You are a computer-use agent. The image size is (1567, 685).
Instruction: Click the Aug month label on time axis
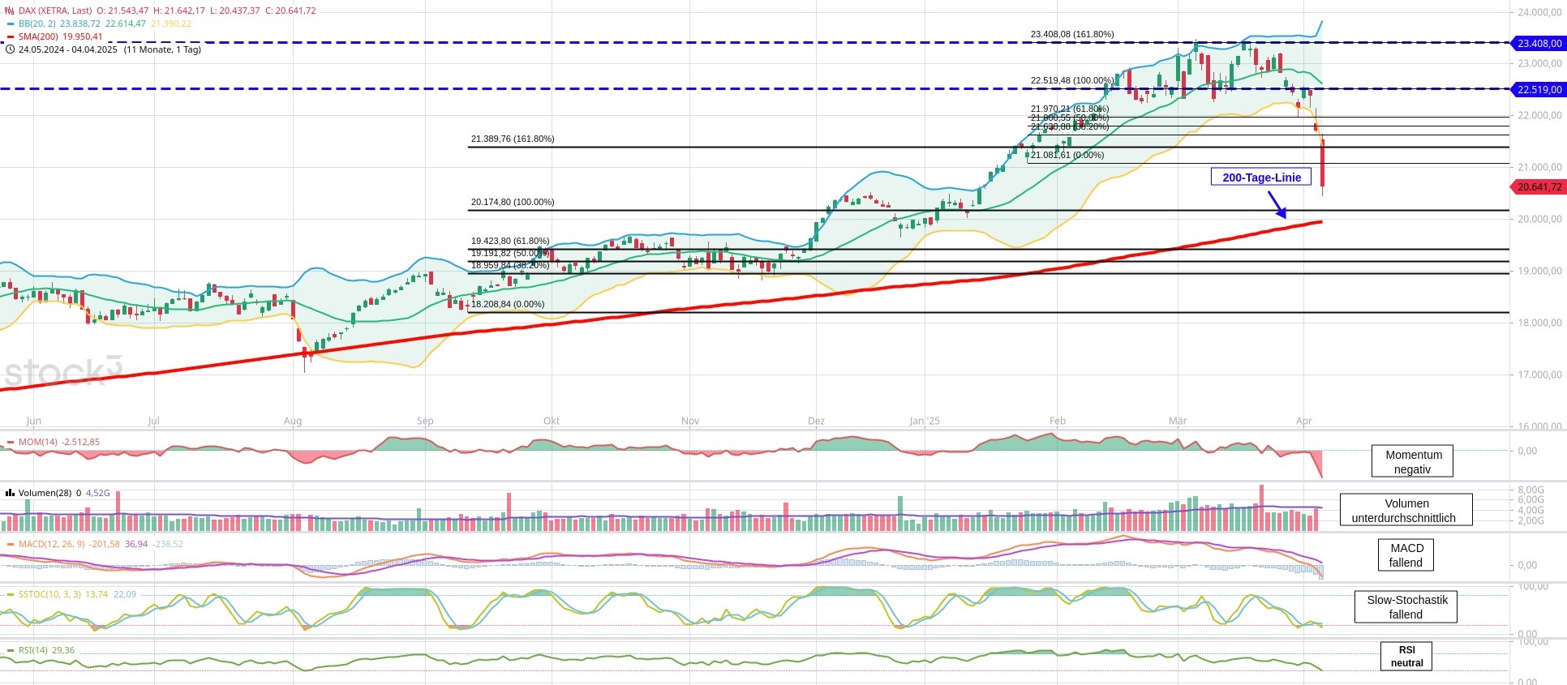[293, 421]
